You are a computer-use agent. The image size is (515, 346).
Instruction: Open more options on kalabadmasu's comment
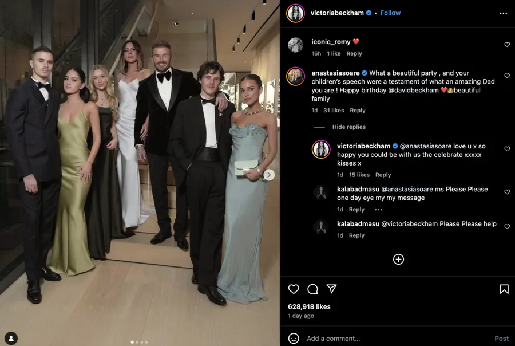(378, 210)
